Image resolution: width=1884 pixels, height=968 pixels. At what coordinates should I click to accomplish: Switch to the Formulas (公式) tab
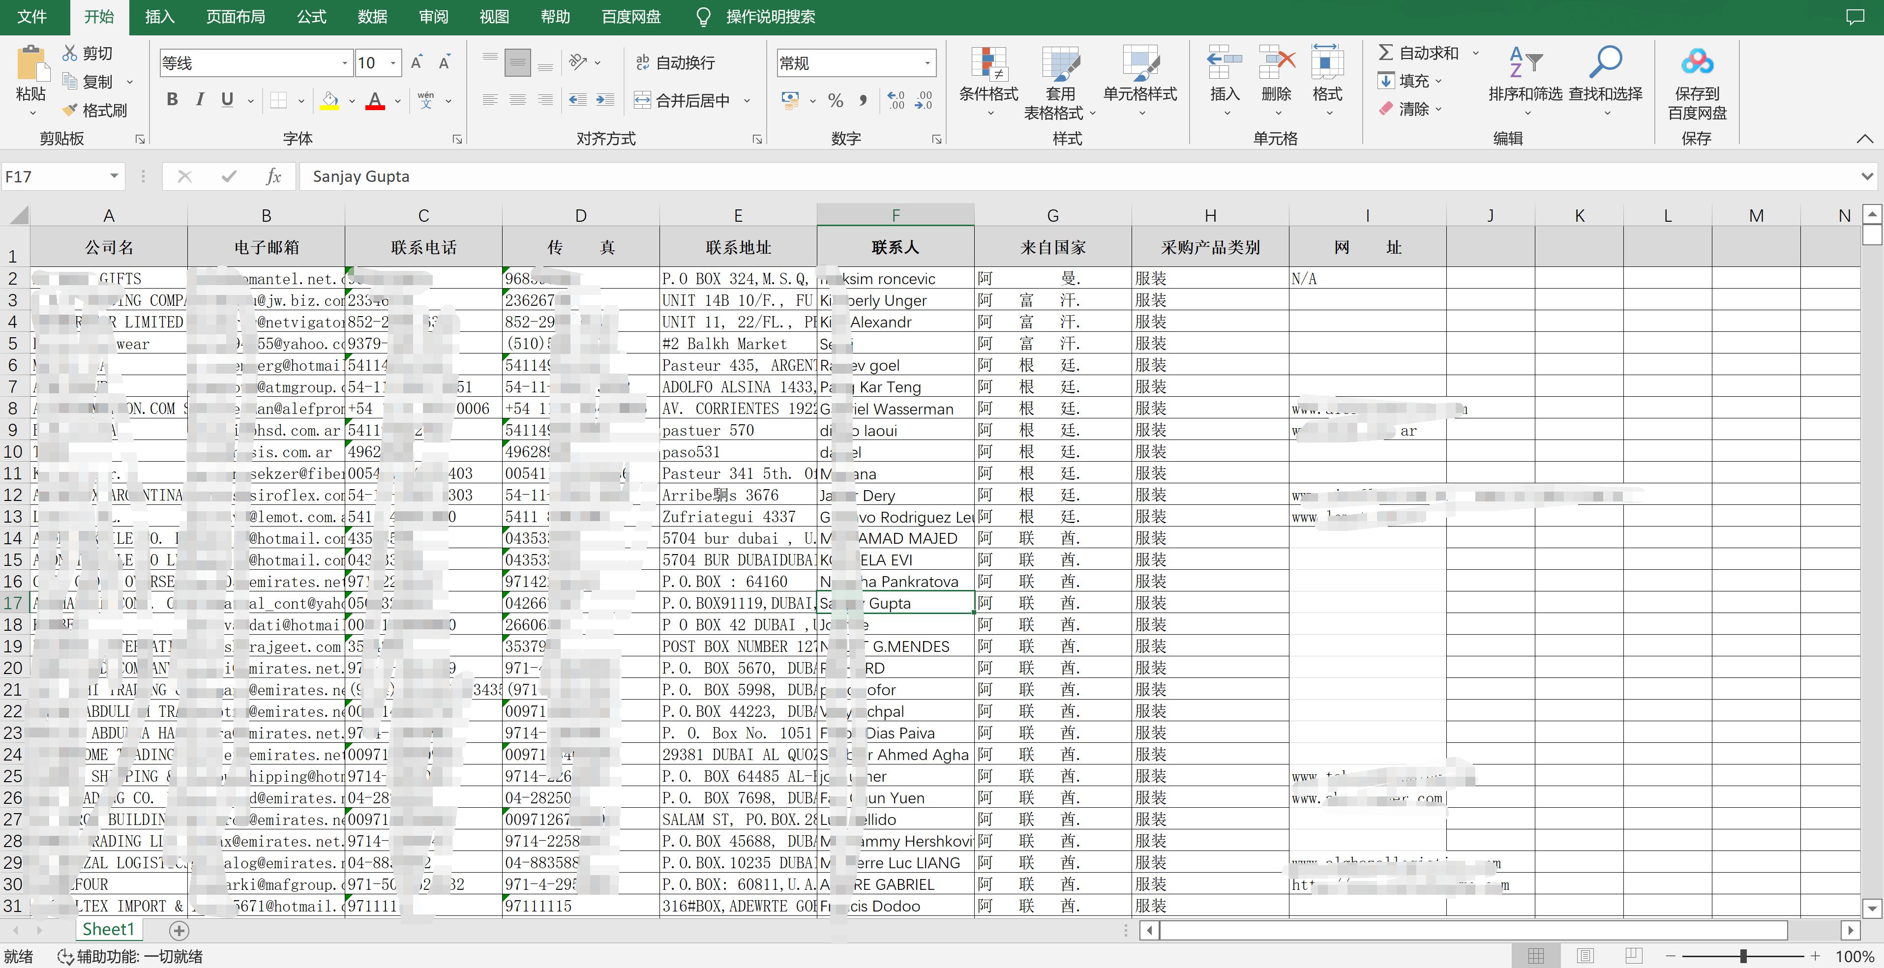click(312, 17)
